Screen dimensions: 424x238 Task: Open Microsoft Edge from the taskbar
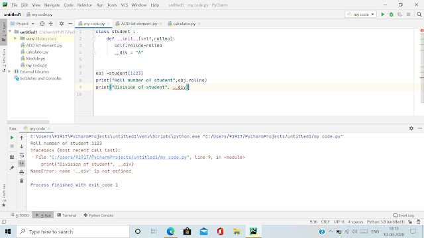[171, 231]
